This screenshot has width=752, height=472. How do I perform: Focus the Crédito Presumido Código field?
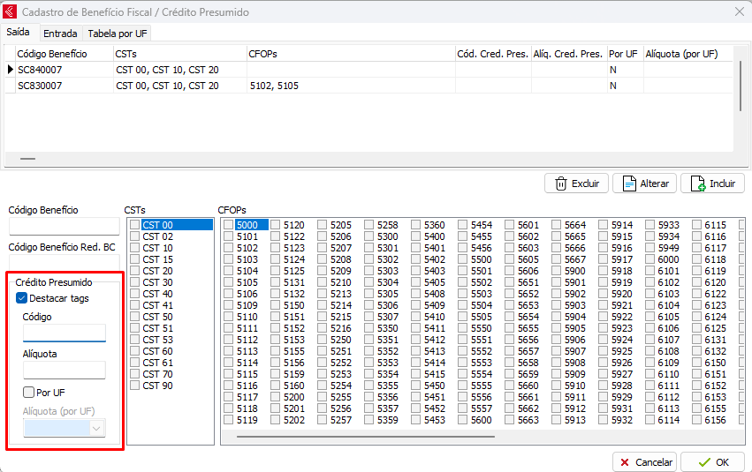(x=64, y=333)
